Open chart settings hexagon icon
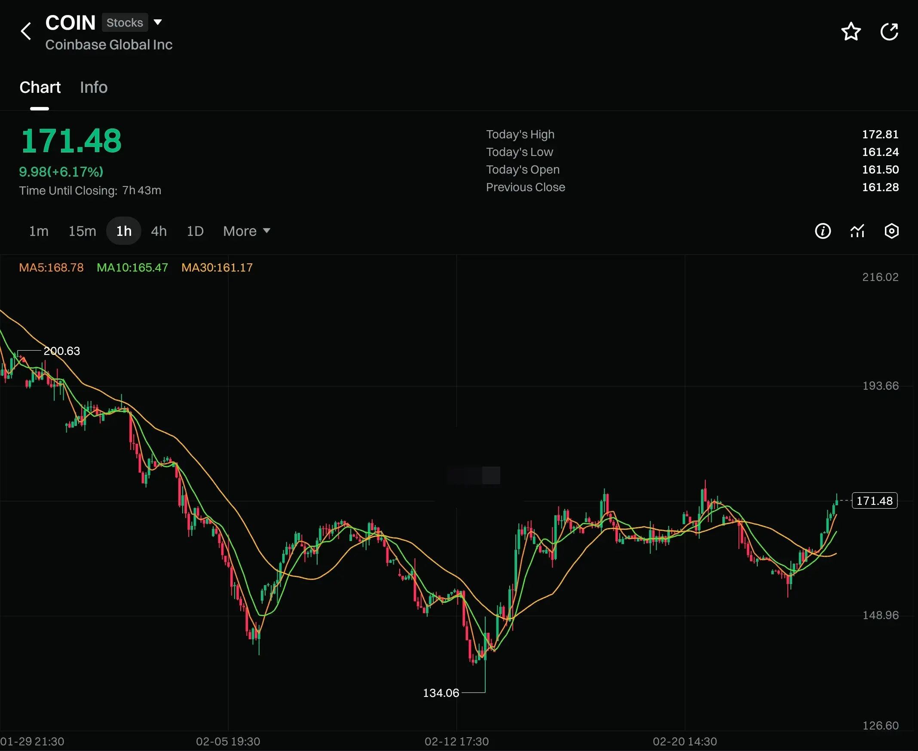The width and height of the screenshot is (918, 751). [891, 231]
